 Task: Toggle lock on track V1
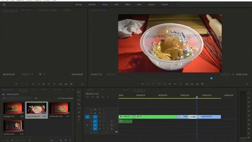click(x=91, y=117)
